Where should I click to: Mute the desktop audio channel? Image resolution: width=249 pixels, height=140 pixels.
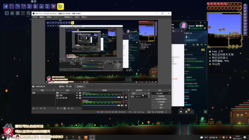[122, 105]
